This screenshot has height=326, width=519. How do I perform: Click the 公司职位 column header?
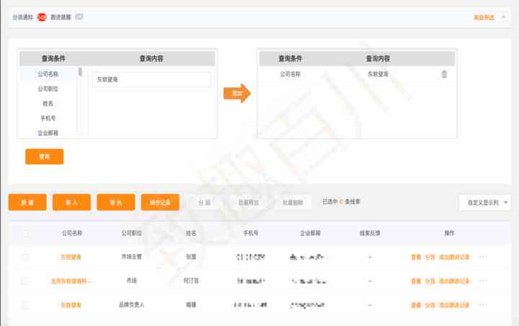point(131,233)
